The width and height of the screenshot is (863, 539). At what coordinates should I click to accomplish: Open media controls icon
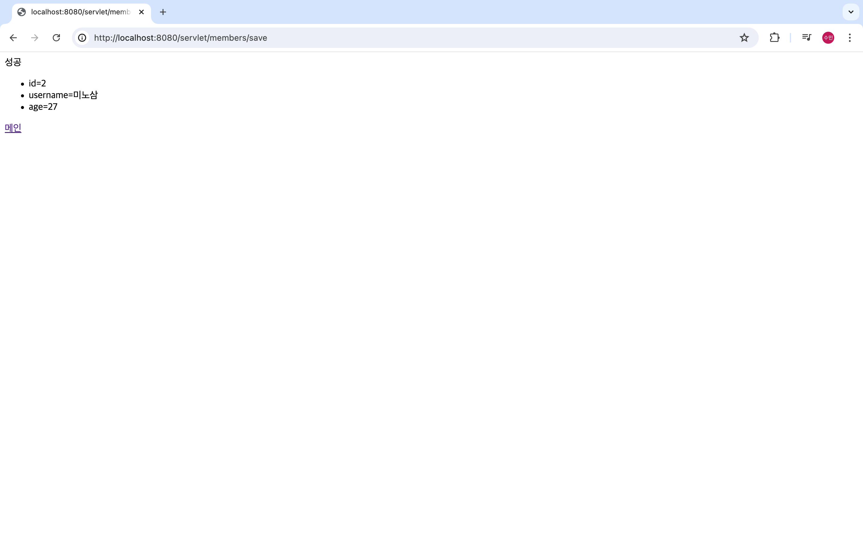[806, 38]
